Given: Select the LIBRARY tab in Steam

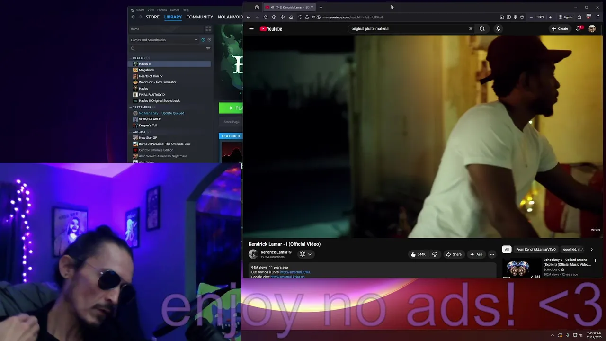Looking at the screenshot, I should (173, 17).
